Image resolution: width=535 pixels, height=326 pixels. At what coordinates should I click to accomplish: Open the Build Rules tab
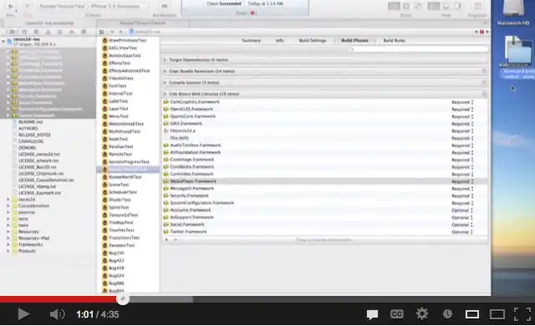tap(394, 41)
